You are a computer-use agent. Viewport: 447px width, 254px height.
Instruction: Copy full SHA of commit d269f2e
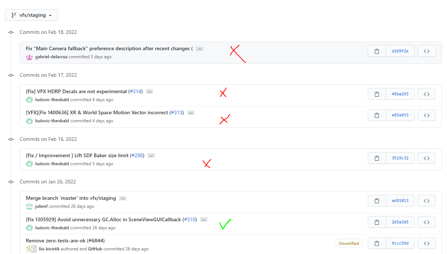tap(376, 51)
